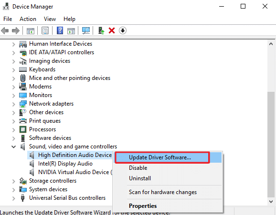Select the Other devices label

click(46, 112)
